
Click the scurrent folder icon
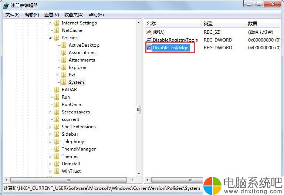pyautogui.click(x=57, y=119)
